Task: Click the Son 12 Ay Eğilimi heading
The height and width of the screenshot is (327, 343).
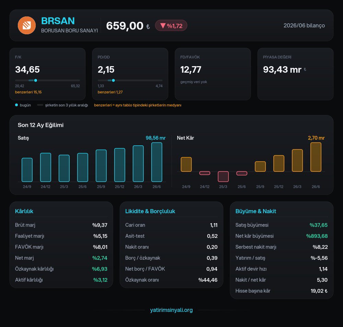Action: coord(40,125)
